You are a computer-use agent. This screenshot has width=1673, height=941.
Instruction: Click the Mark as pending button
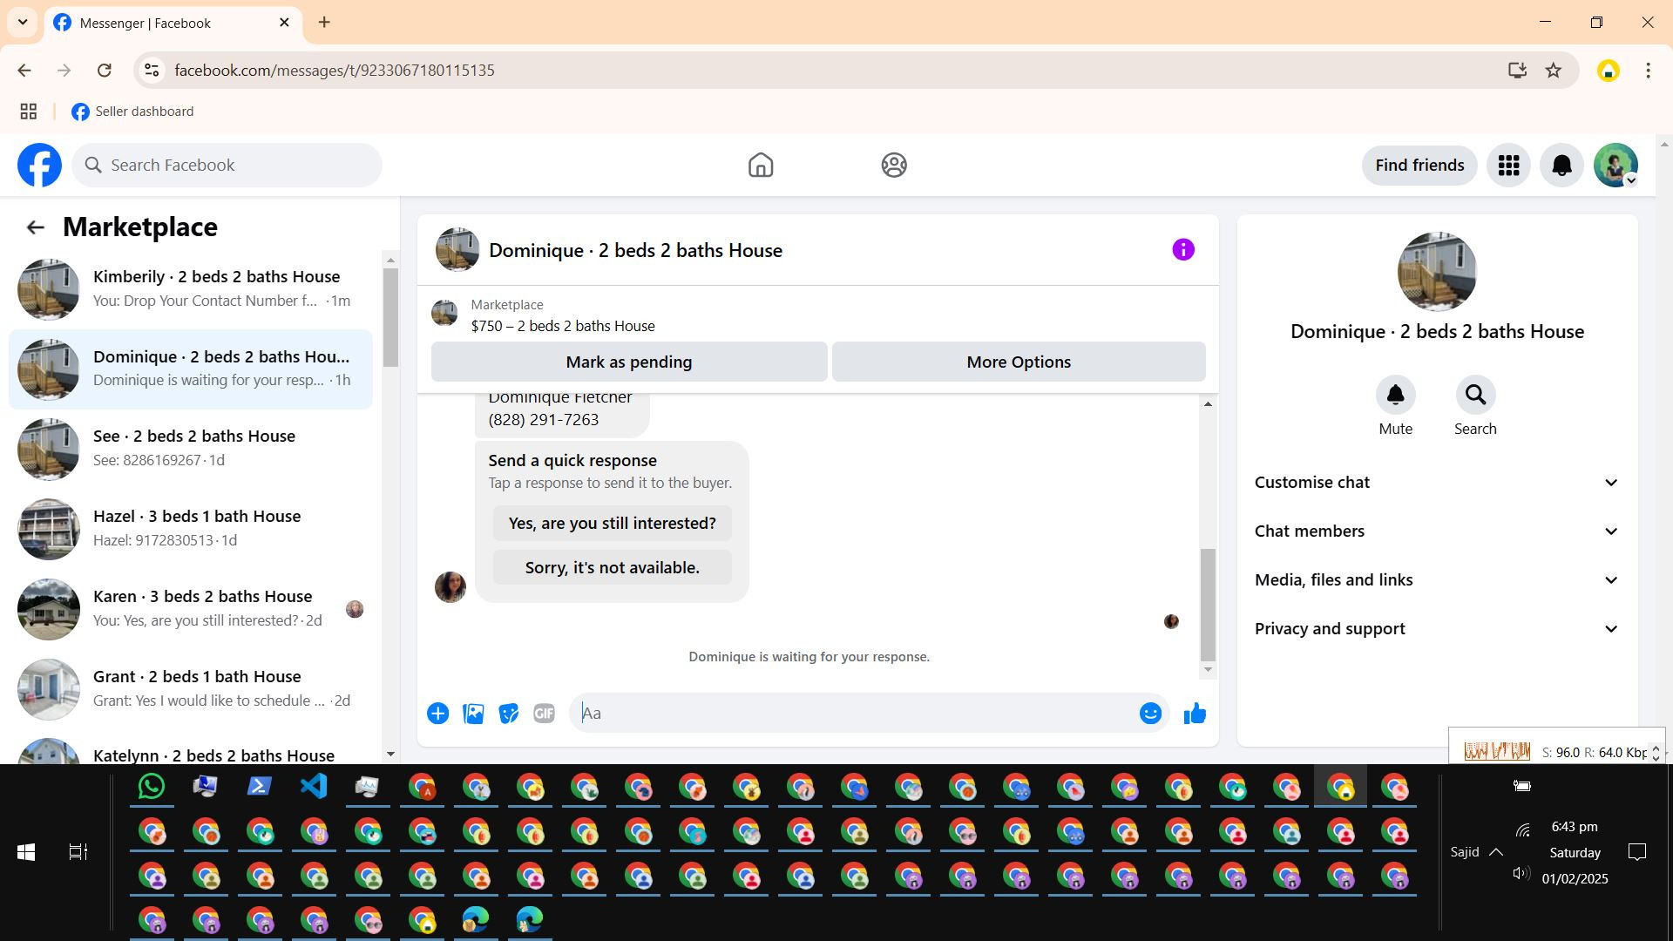628,362
